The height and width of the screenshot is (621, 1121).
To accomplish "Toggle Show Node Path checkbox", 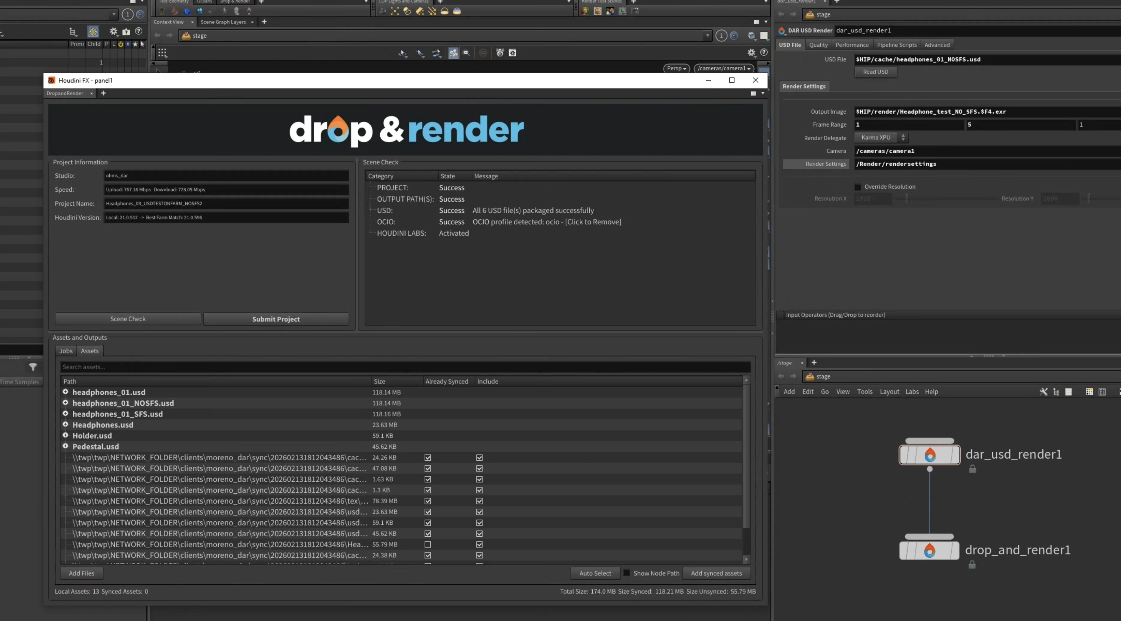I will click(x=627, y=573).
